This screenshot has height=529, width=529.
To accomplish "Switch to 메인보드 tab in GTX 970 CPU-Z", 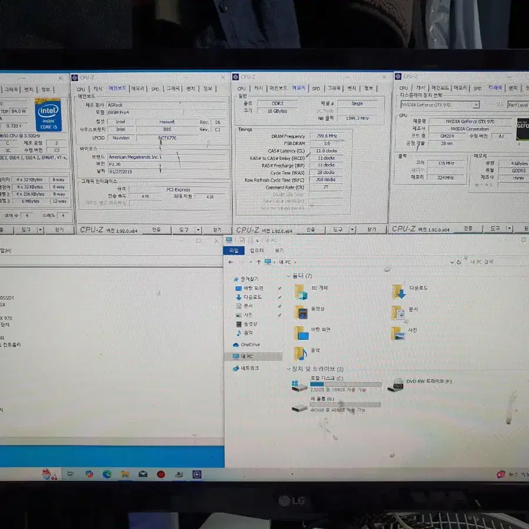I will 440,88.
